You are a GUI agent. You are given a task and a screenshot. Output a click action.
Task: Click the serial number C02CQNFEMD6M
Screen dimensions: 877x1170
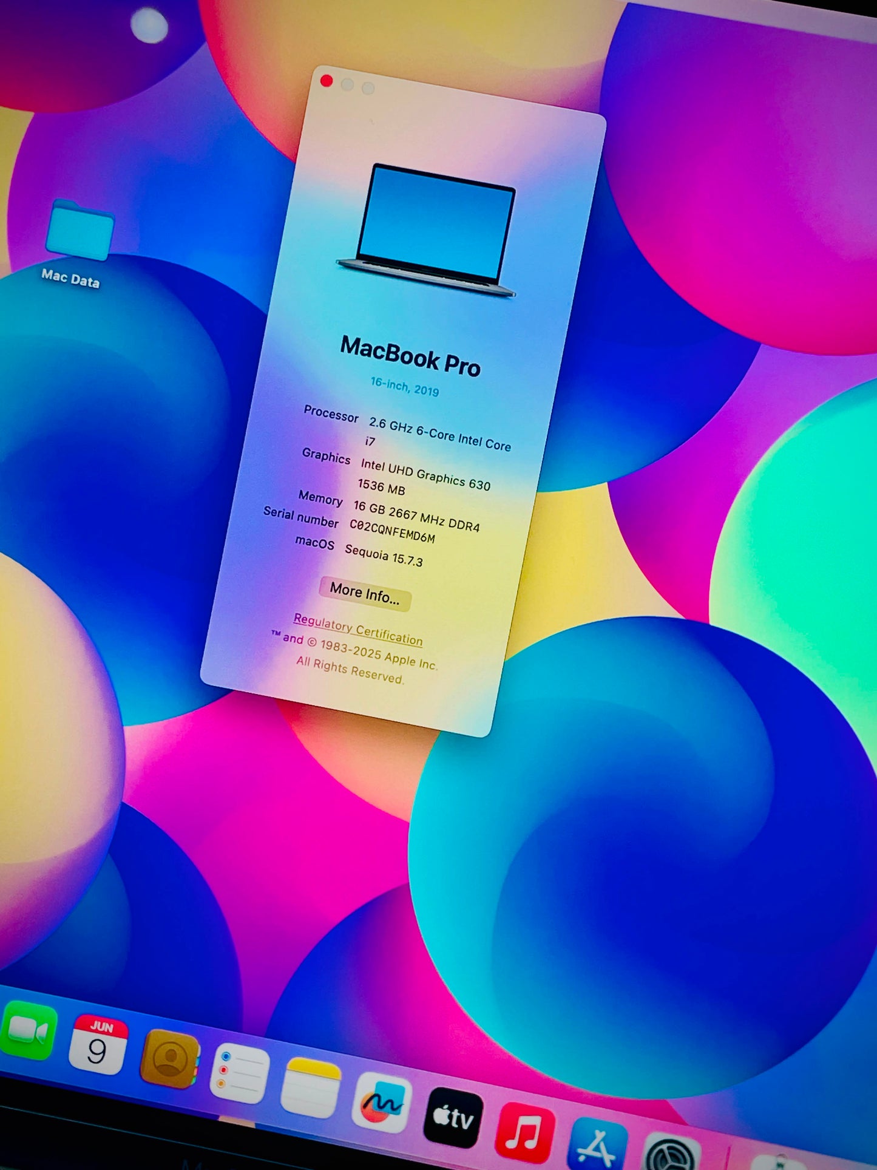pos(392,531)
